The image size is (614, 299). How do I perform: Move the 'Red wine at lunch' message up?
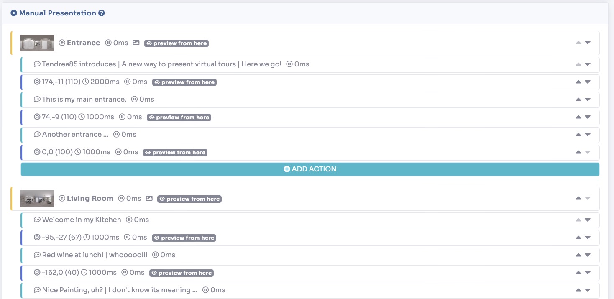[x=578, y=255]
